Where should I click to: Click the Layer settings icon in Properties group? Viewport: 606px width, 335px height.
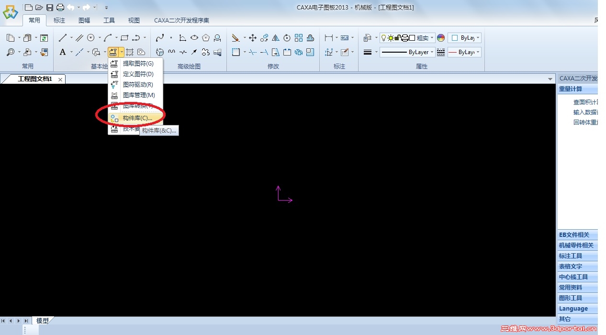[x=368, y=38]
